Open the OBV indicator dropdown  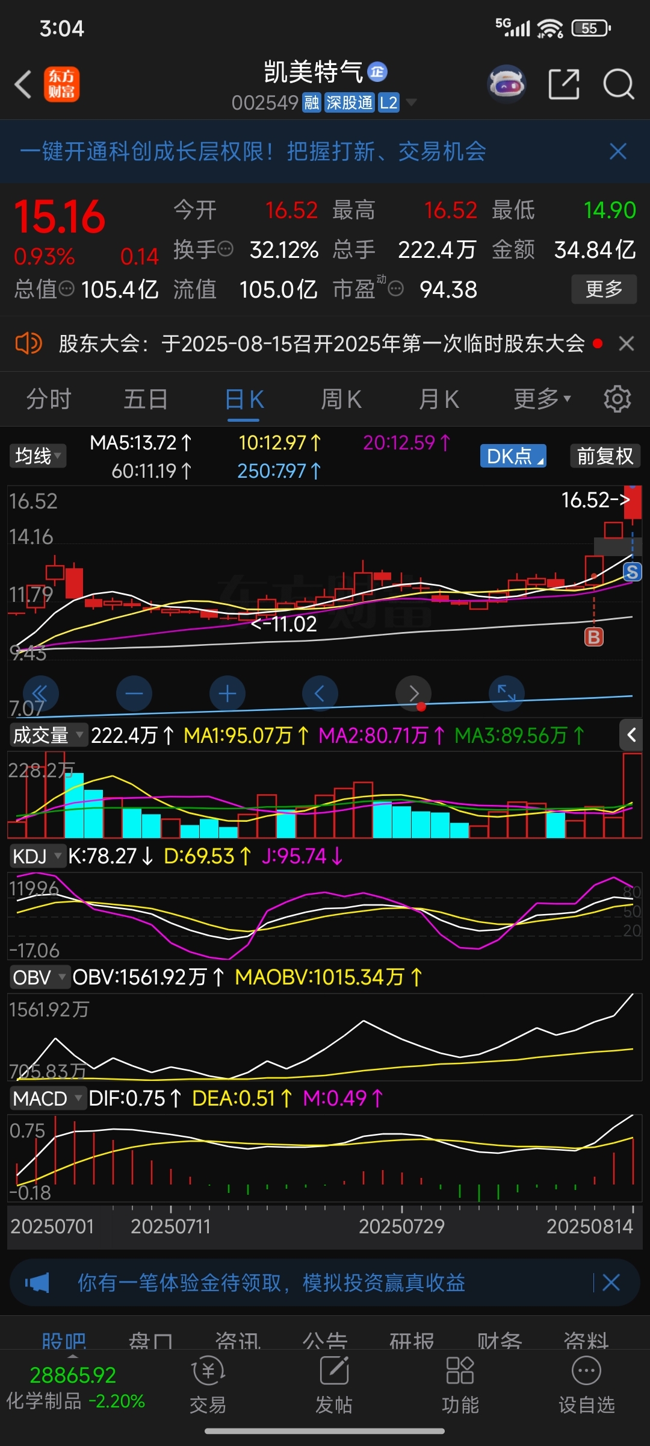point(40,977)
